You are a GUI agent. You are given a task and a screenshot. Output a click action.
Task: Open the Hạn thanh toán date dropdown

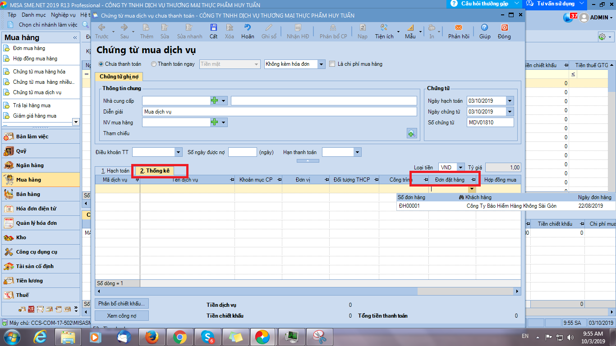[358, 152]
